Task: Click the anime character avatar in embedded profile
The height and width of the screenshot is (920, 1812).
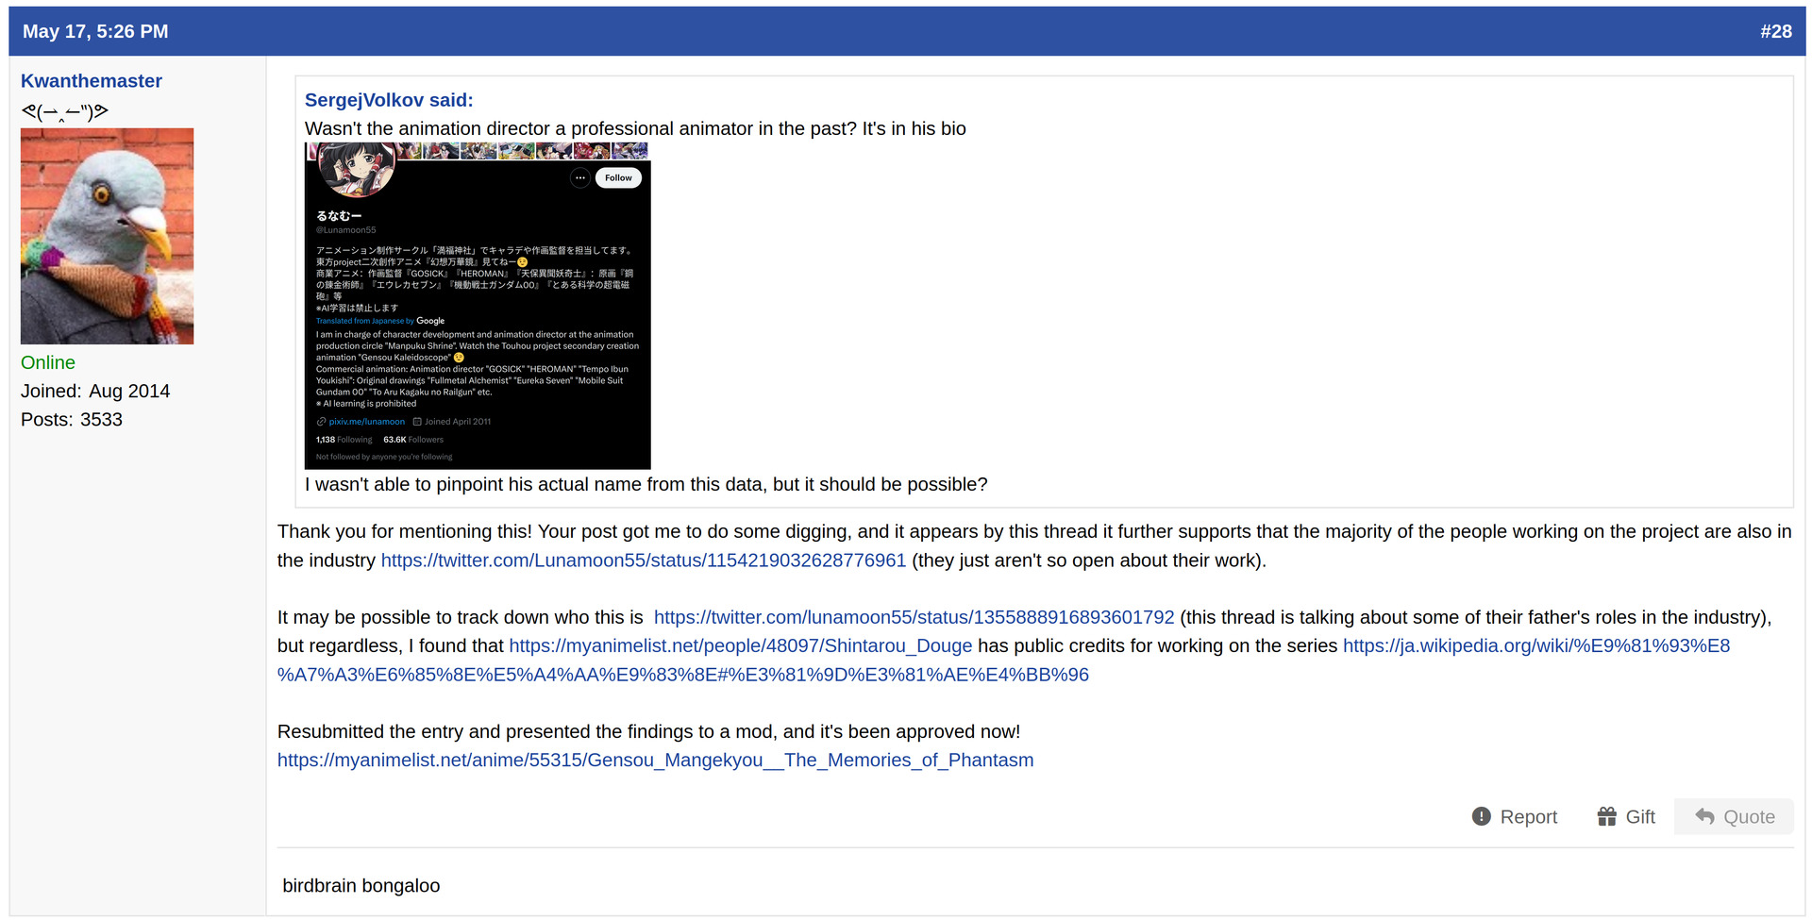Action: tap(356, 168)
